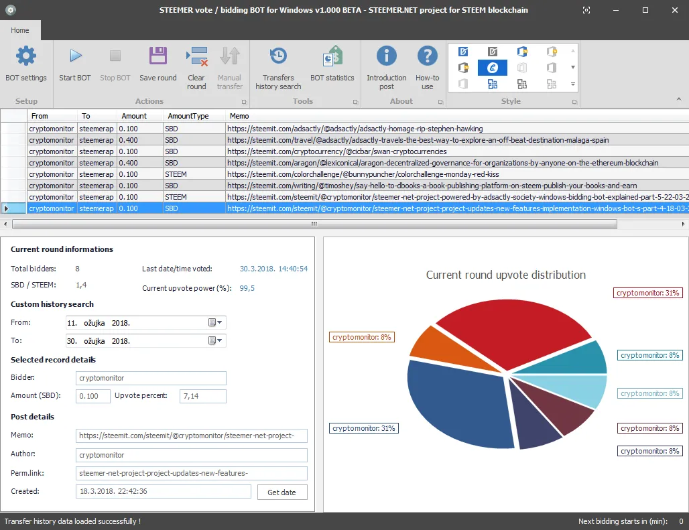Image resolution: width=689 pixels, height=530 pixels.
Task: Start the BOT with play icon
Action: pyautogui.click(x=75, y=56)
